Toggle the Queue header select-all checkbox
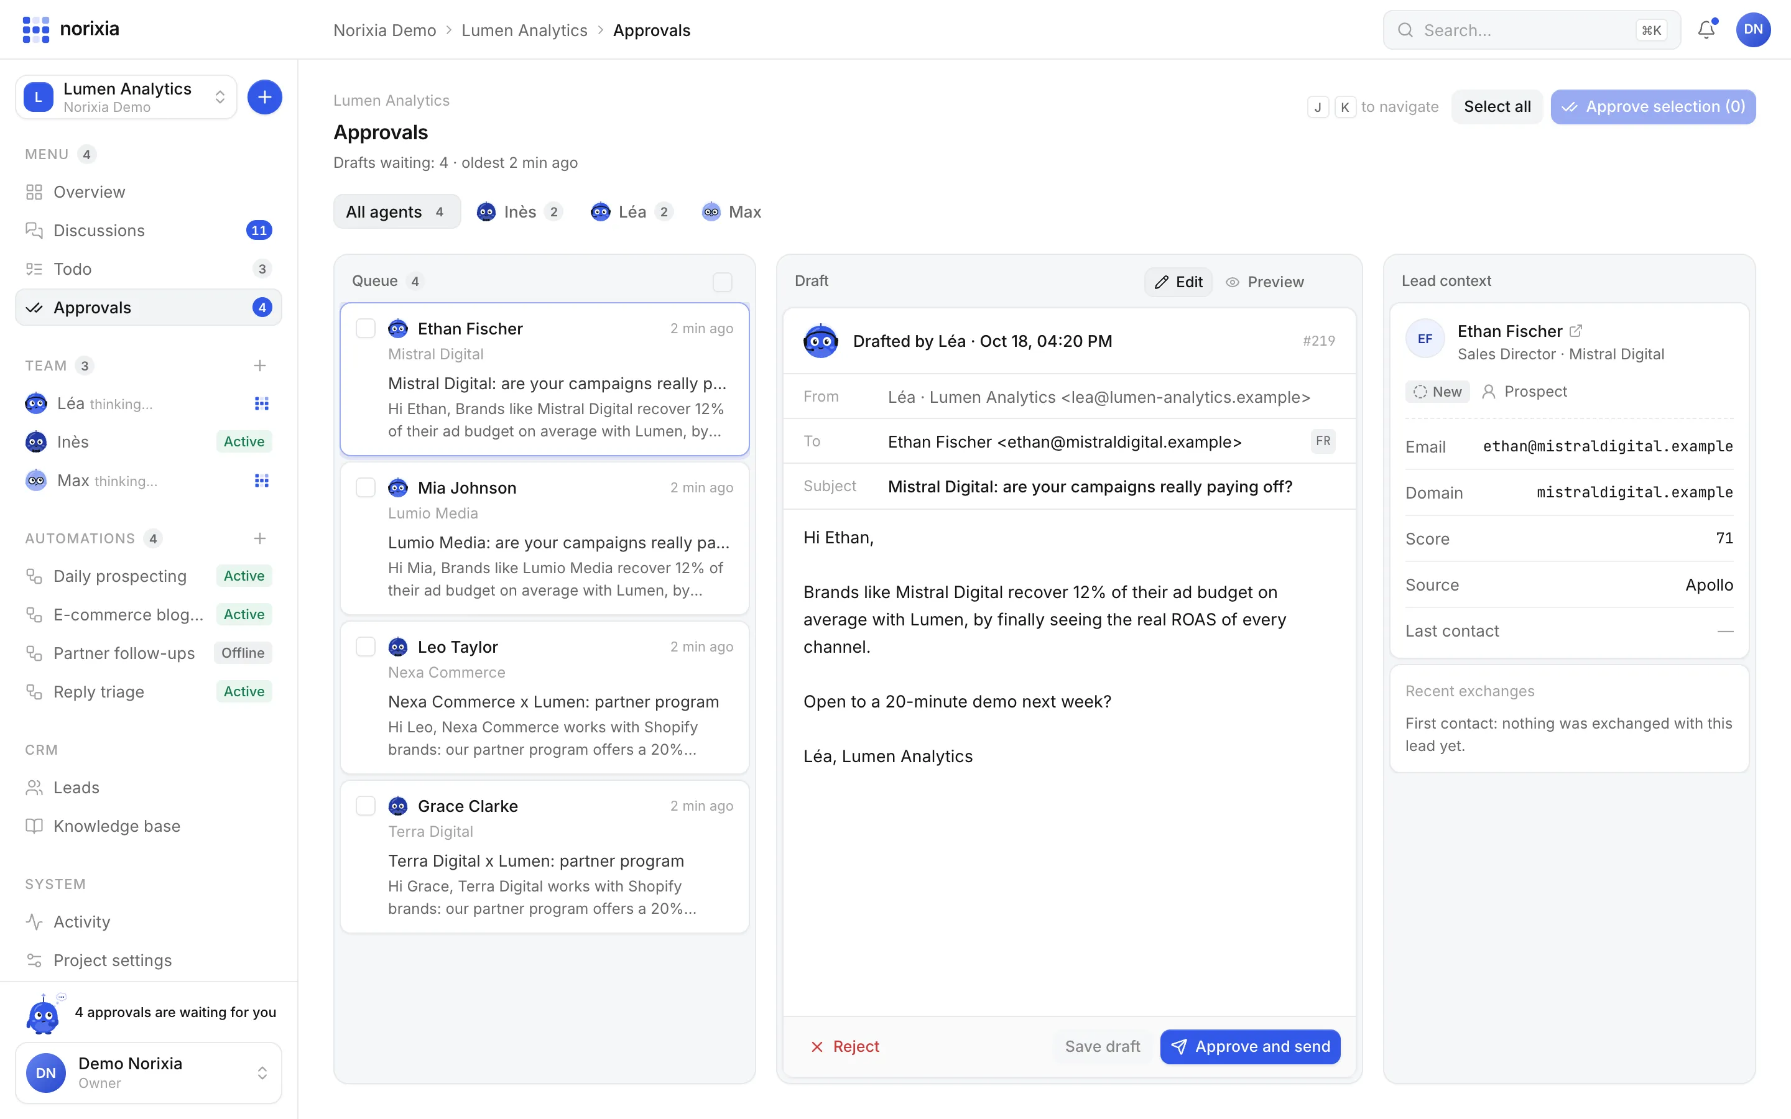The height and width of the screenshot is (1119, 1791). [x=723, y=282]
